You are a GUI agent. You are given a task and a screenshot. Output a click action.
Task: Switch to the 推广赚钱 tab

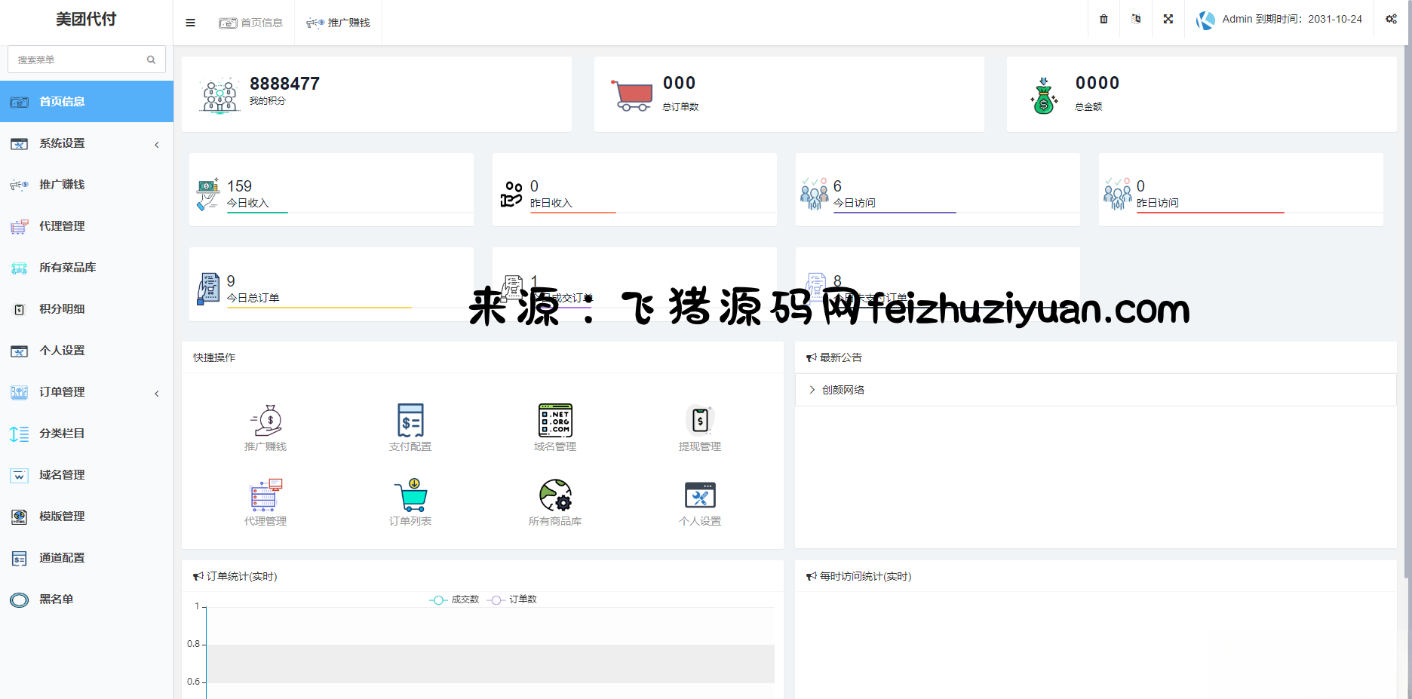coord(338,22)
